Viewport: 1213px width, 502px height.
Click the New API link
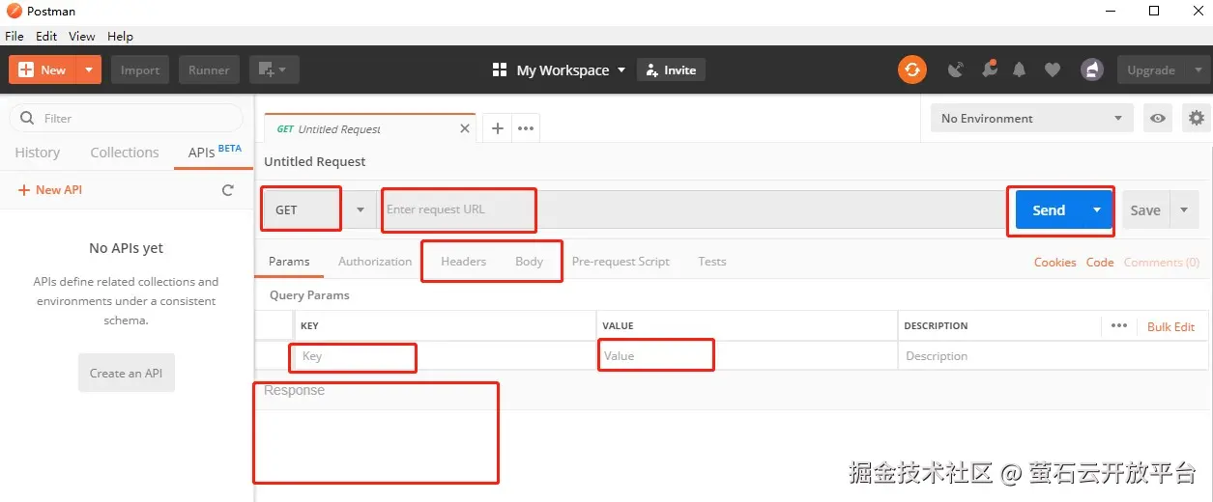pyautogui.click(x=50, y=190)
